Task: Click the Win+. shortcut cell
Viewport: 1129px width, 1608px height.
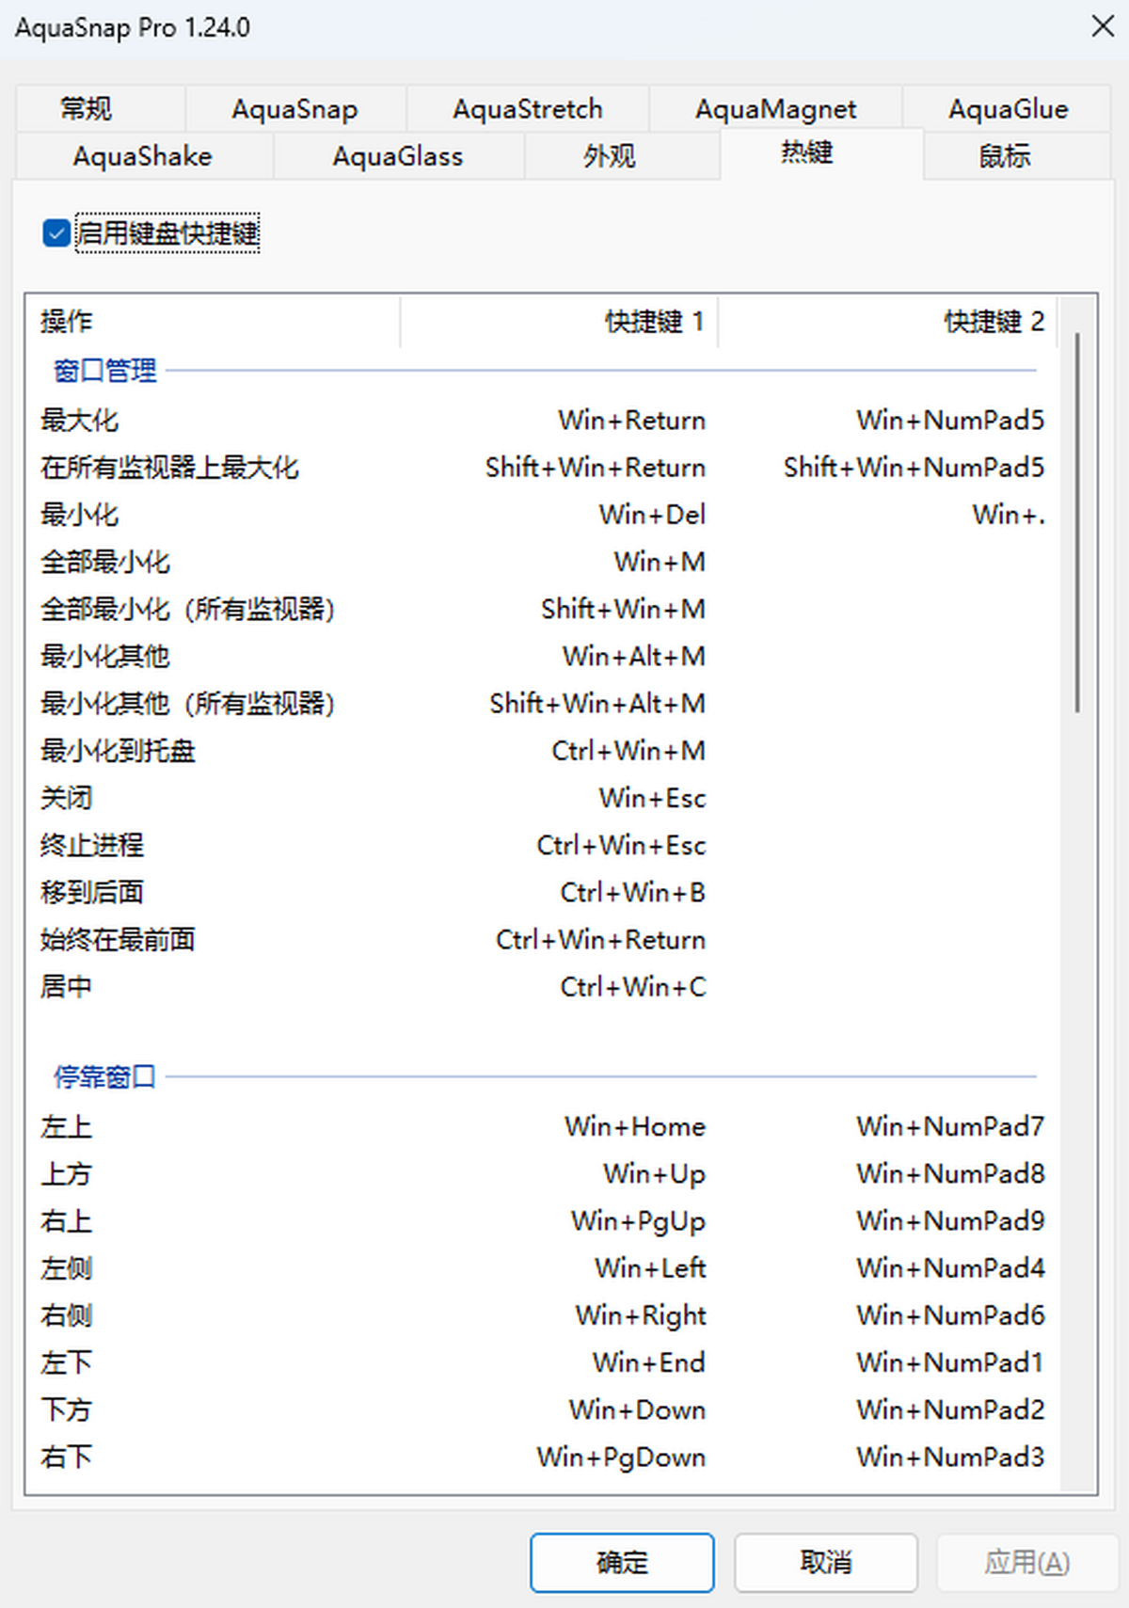Action: [x=1009, y=515]
